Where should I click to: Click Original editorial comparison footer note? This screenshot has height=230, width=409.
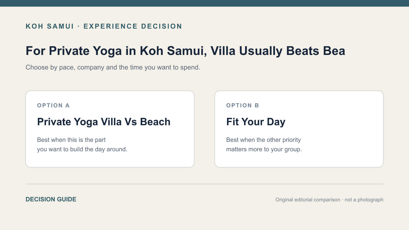click(308, 200)
